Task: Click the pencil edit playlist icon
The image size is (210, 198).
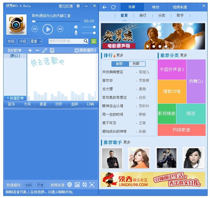Action: coord(44,50)
